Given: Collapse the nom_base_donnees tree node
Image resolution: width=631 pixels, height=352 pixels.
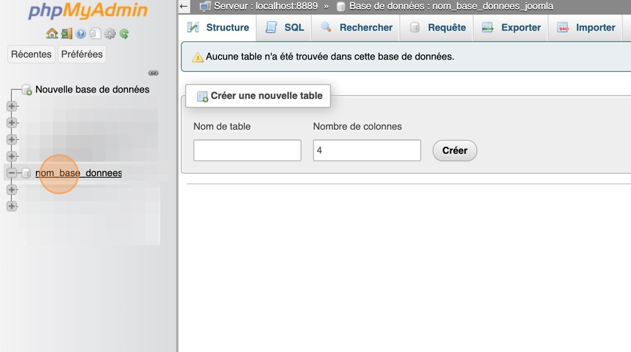Looking at the screenshot, I should click(x=11, y=173).
